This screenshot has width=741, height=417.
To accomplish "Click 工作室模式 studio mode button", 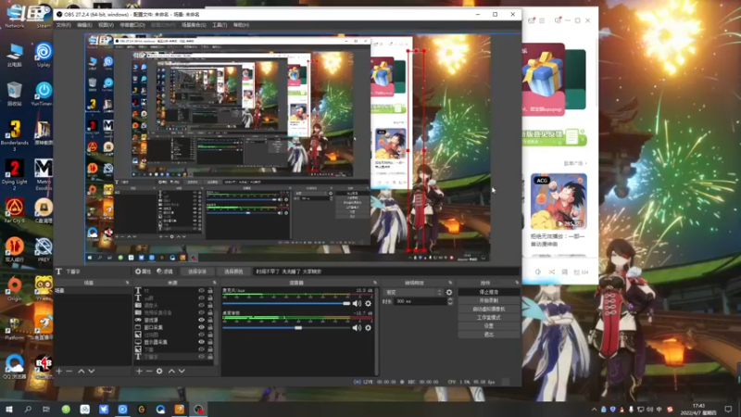I will (x=489, y=318).
